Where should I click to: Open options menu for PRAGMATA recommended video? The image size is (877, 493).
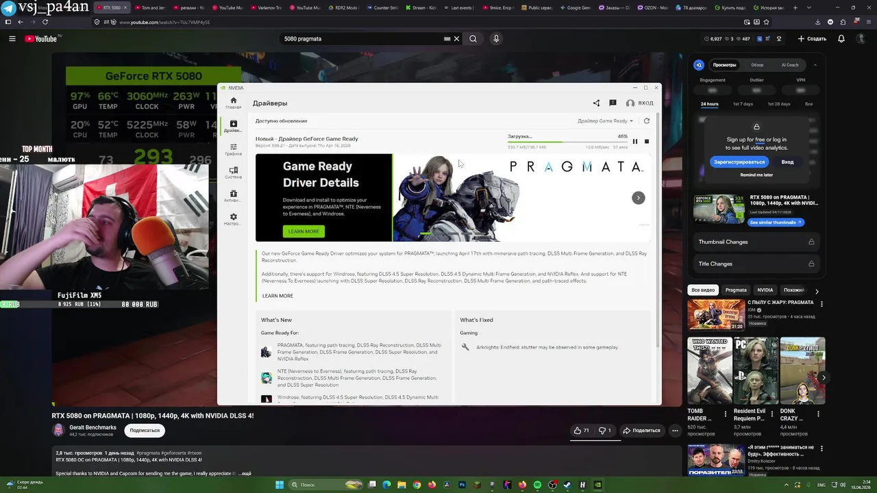pos(822,304)
